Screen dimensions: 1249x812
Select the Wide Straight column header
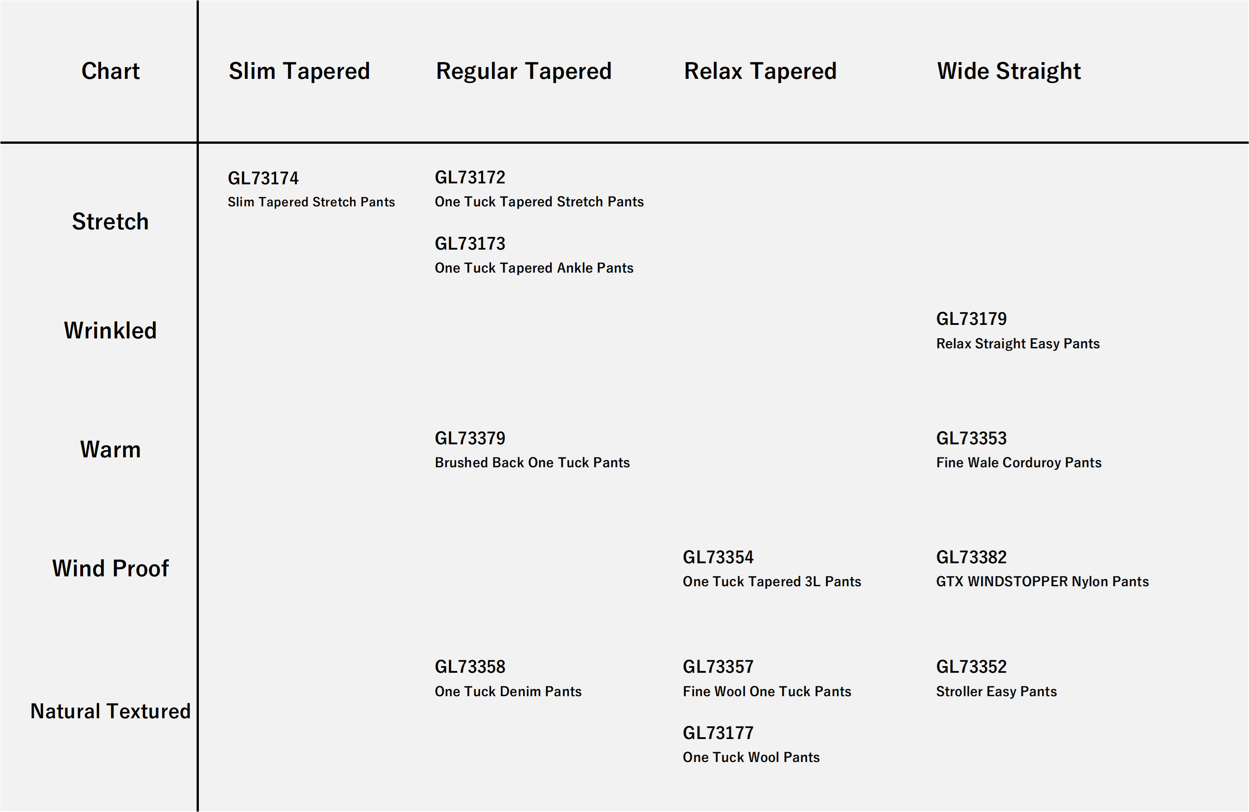(1009, 71)
